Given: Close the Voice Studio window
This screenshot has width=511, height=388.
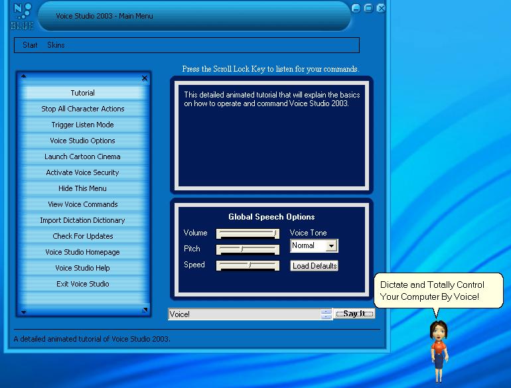Looking at the screenshot, I should pyautogui.click(x=381, y=8).
